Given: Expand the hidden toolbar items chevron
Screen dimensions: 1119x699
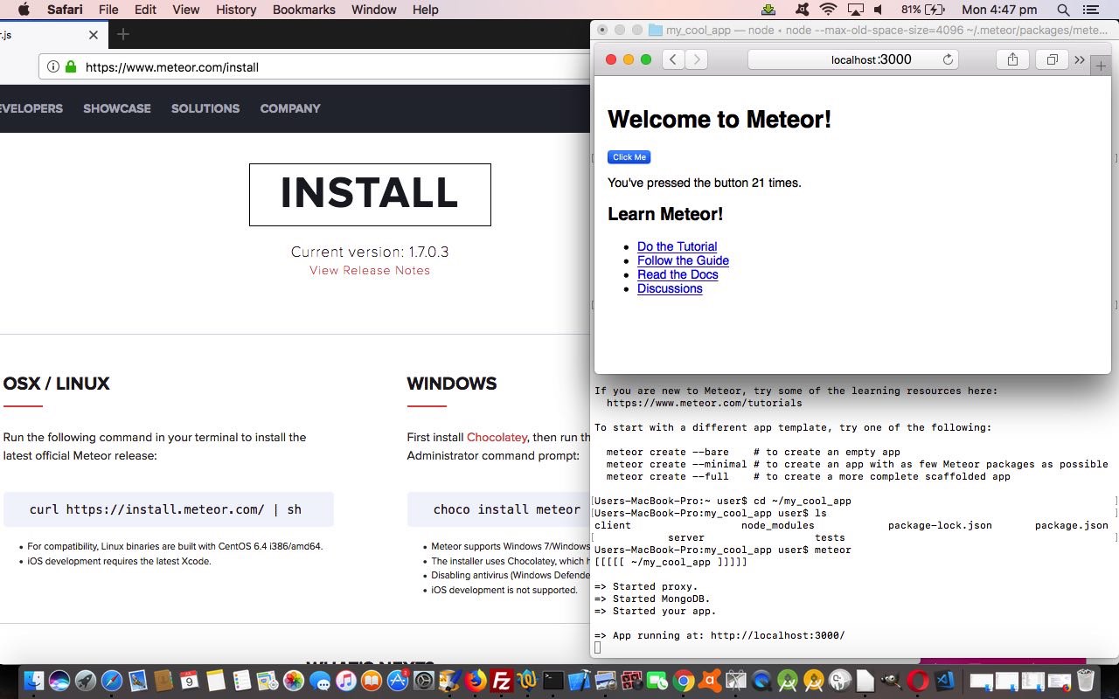Looking at the screenshot, I should 1079,59.
